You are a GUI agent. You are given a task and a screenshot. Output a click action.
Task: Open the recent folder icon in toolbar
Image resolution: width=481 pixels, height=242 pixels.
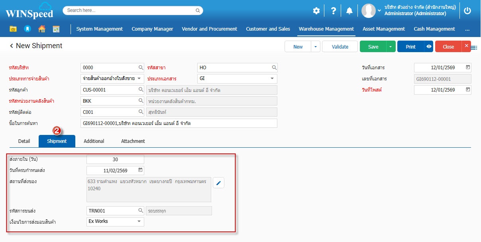[13, 29]
